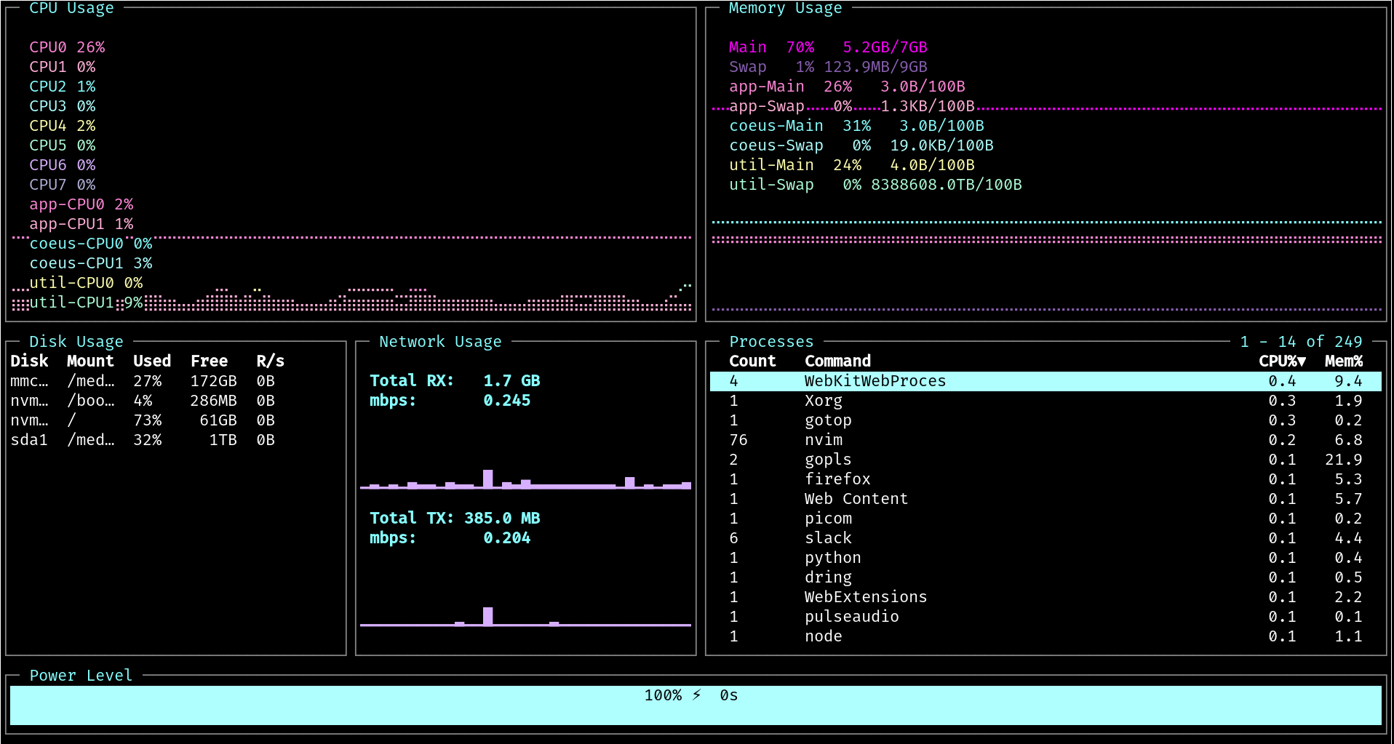Click the Disk Usage panel title
The image size is (1394, 744).
[x=76, y=342]
